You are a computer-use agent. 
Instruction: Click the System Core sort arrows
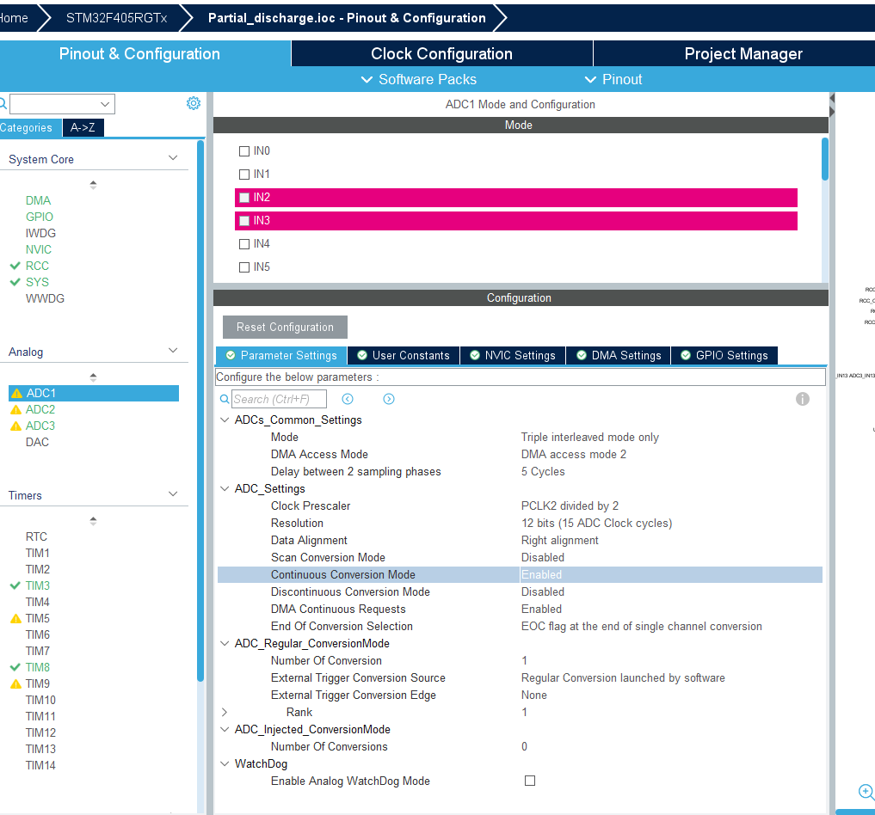tap(93, 185)
